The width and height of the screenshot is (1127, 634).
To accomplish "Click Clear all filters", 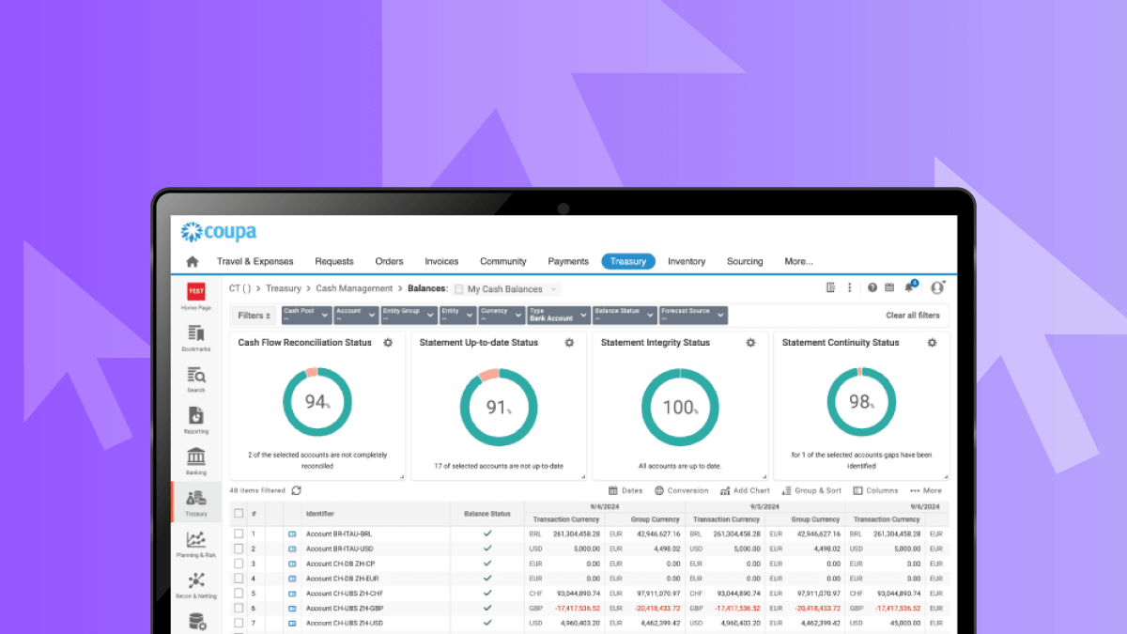I will pyautogui.click(x=913, y=316).
